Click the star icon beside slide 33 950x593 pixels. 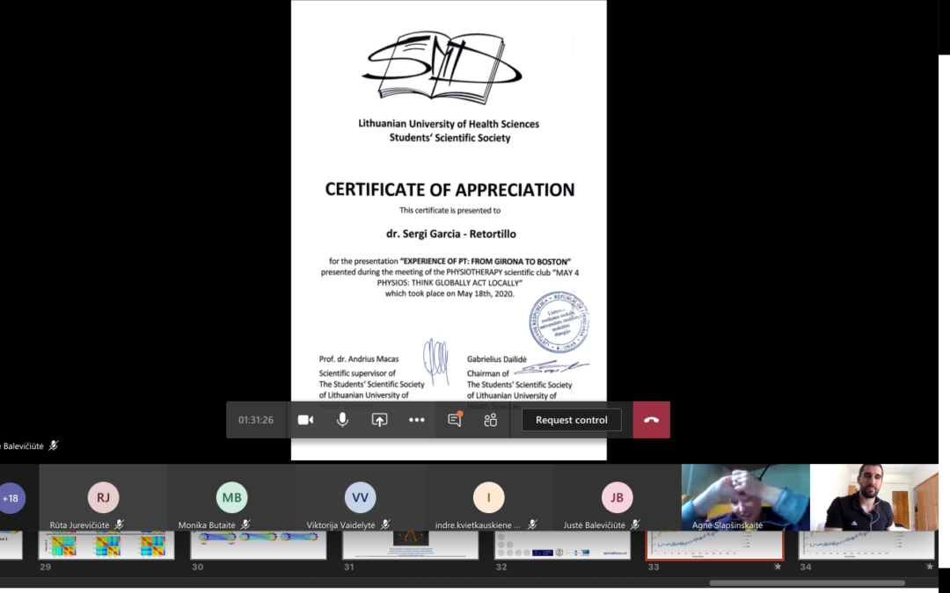(778, 567)
